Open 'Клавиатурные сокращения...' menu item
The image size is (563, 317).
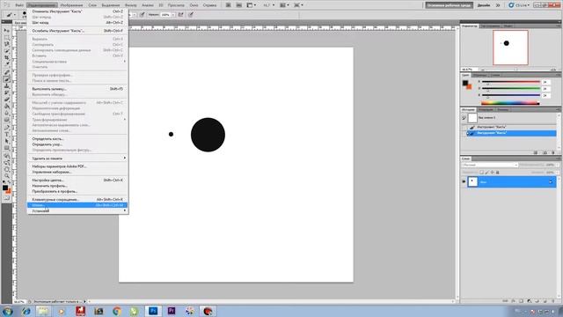(x=77, y=200)
